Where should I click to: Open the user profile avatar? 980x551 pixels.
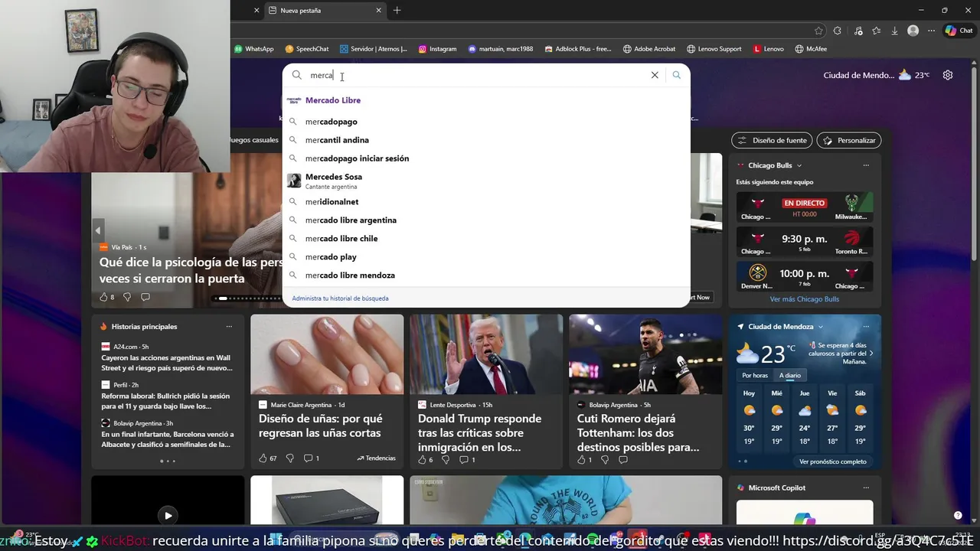click(x=913, y=31)
